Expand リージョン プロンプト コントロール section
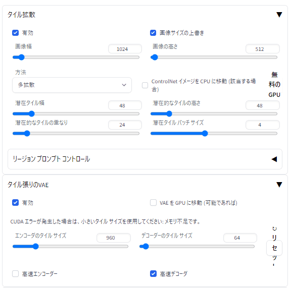291x288 pixels. click(145, 159)
